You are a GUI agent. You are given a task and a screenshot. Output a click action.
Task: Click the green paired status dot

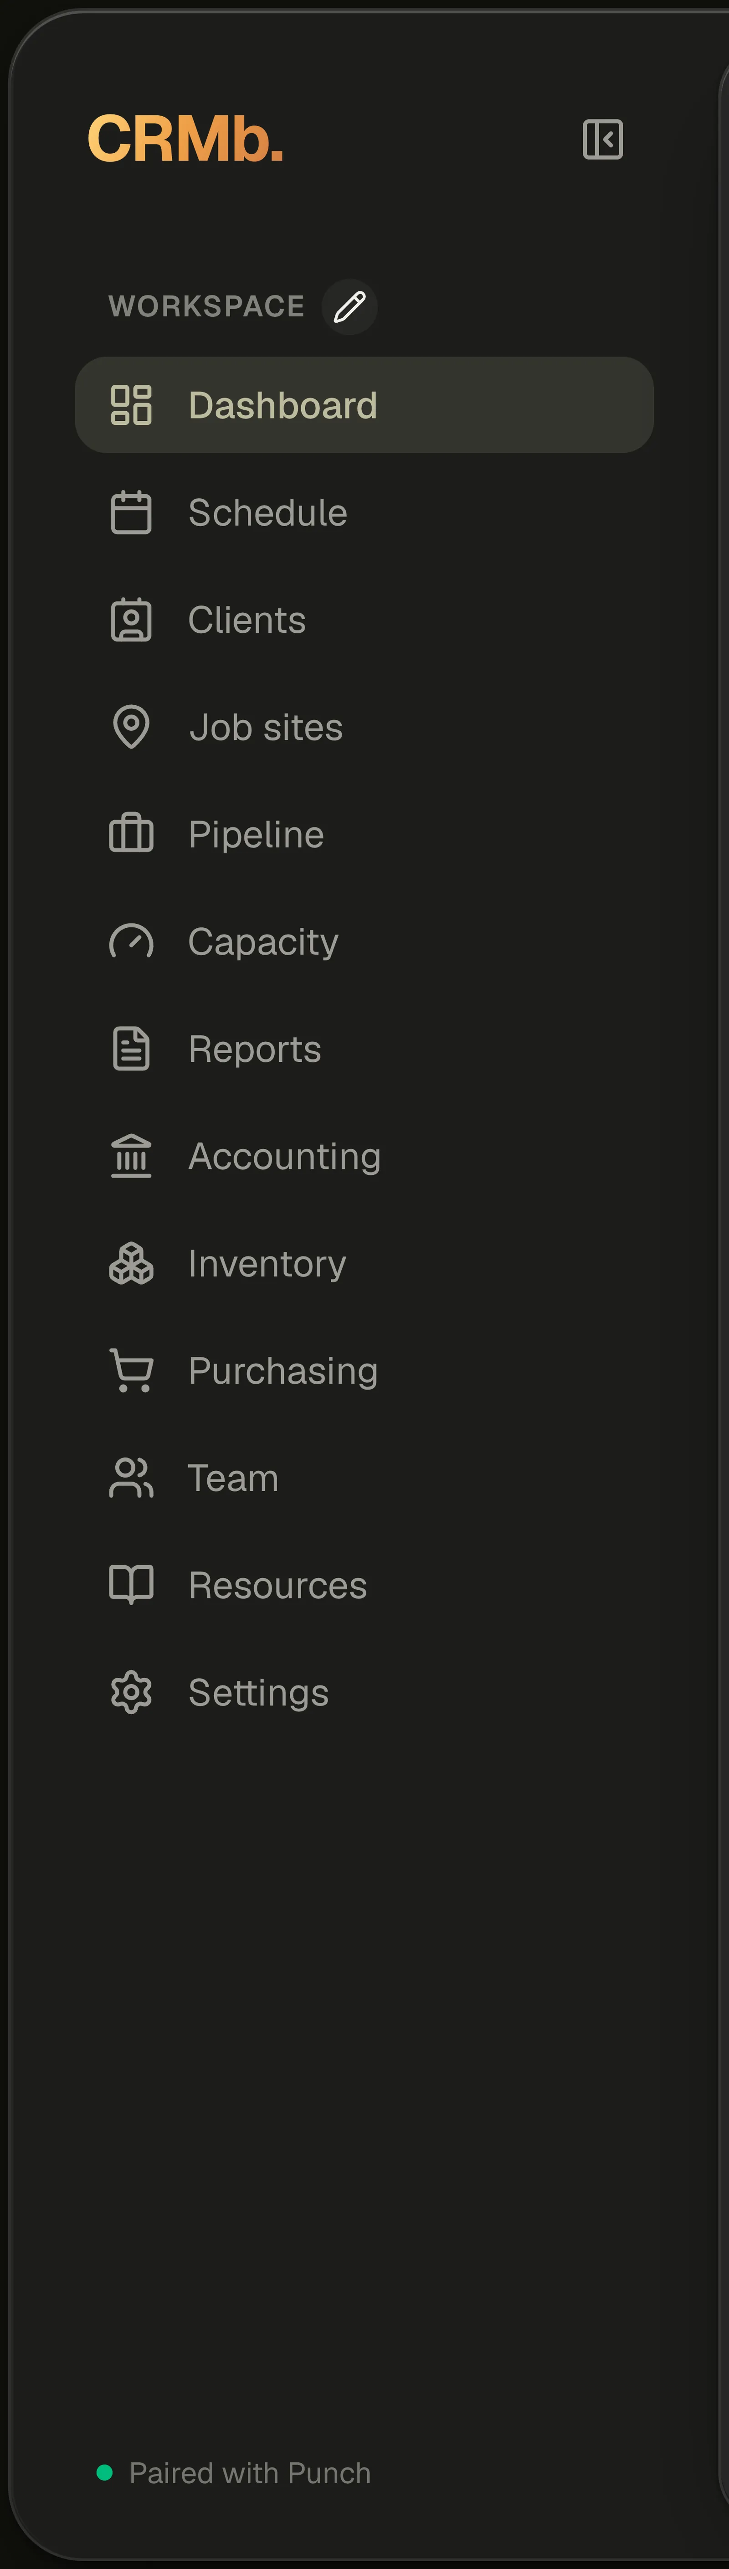point(104,2472)
